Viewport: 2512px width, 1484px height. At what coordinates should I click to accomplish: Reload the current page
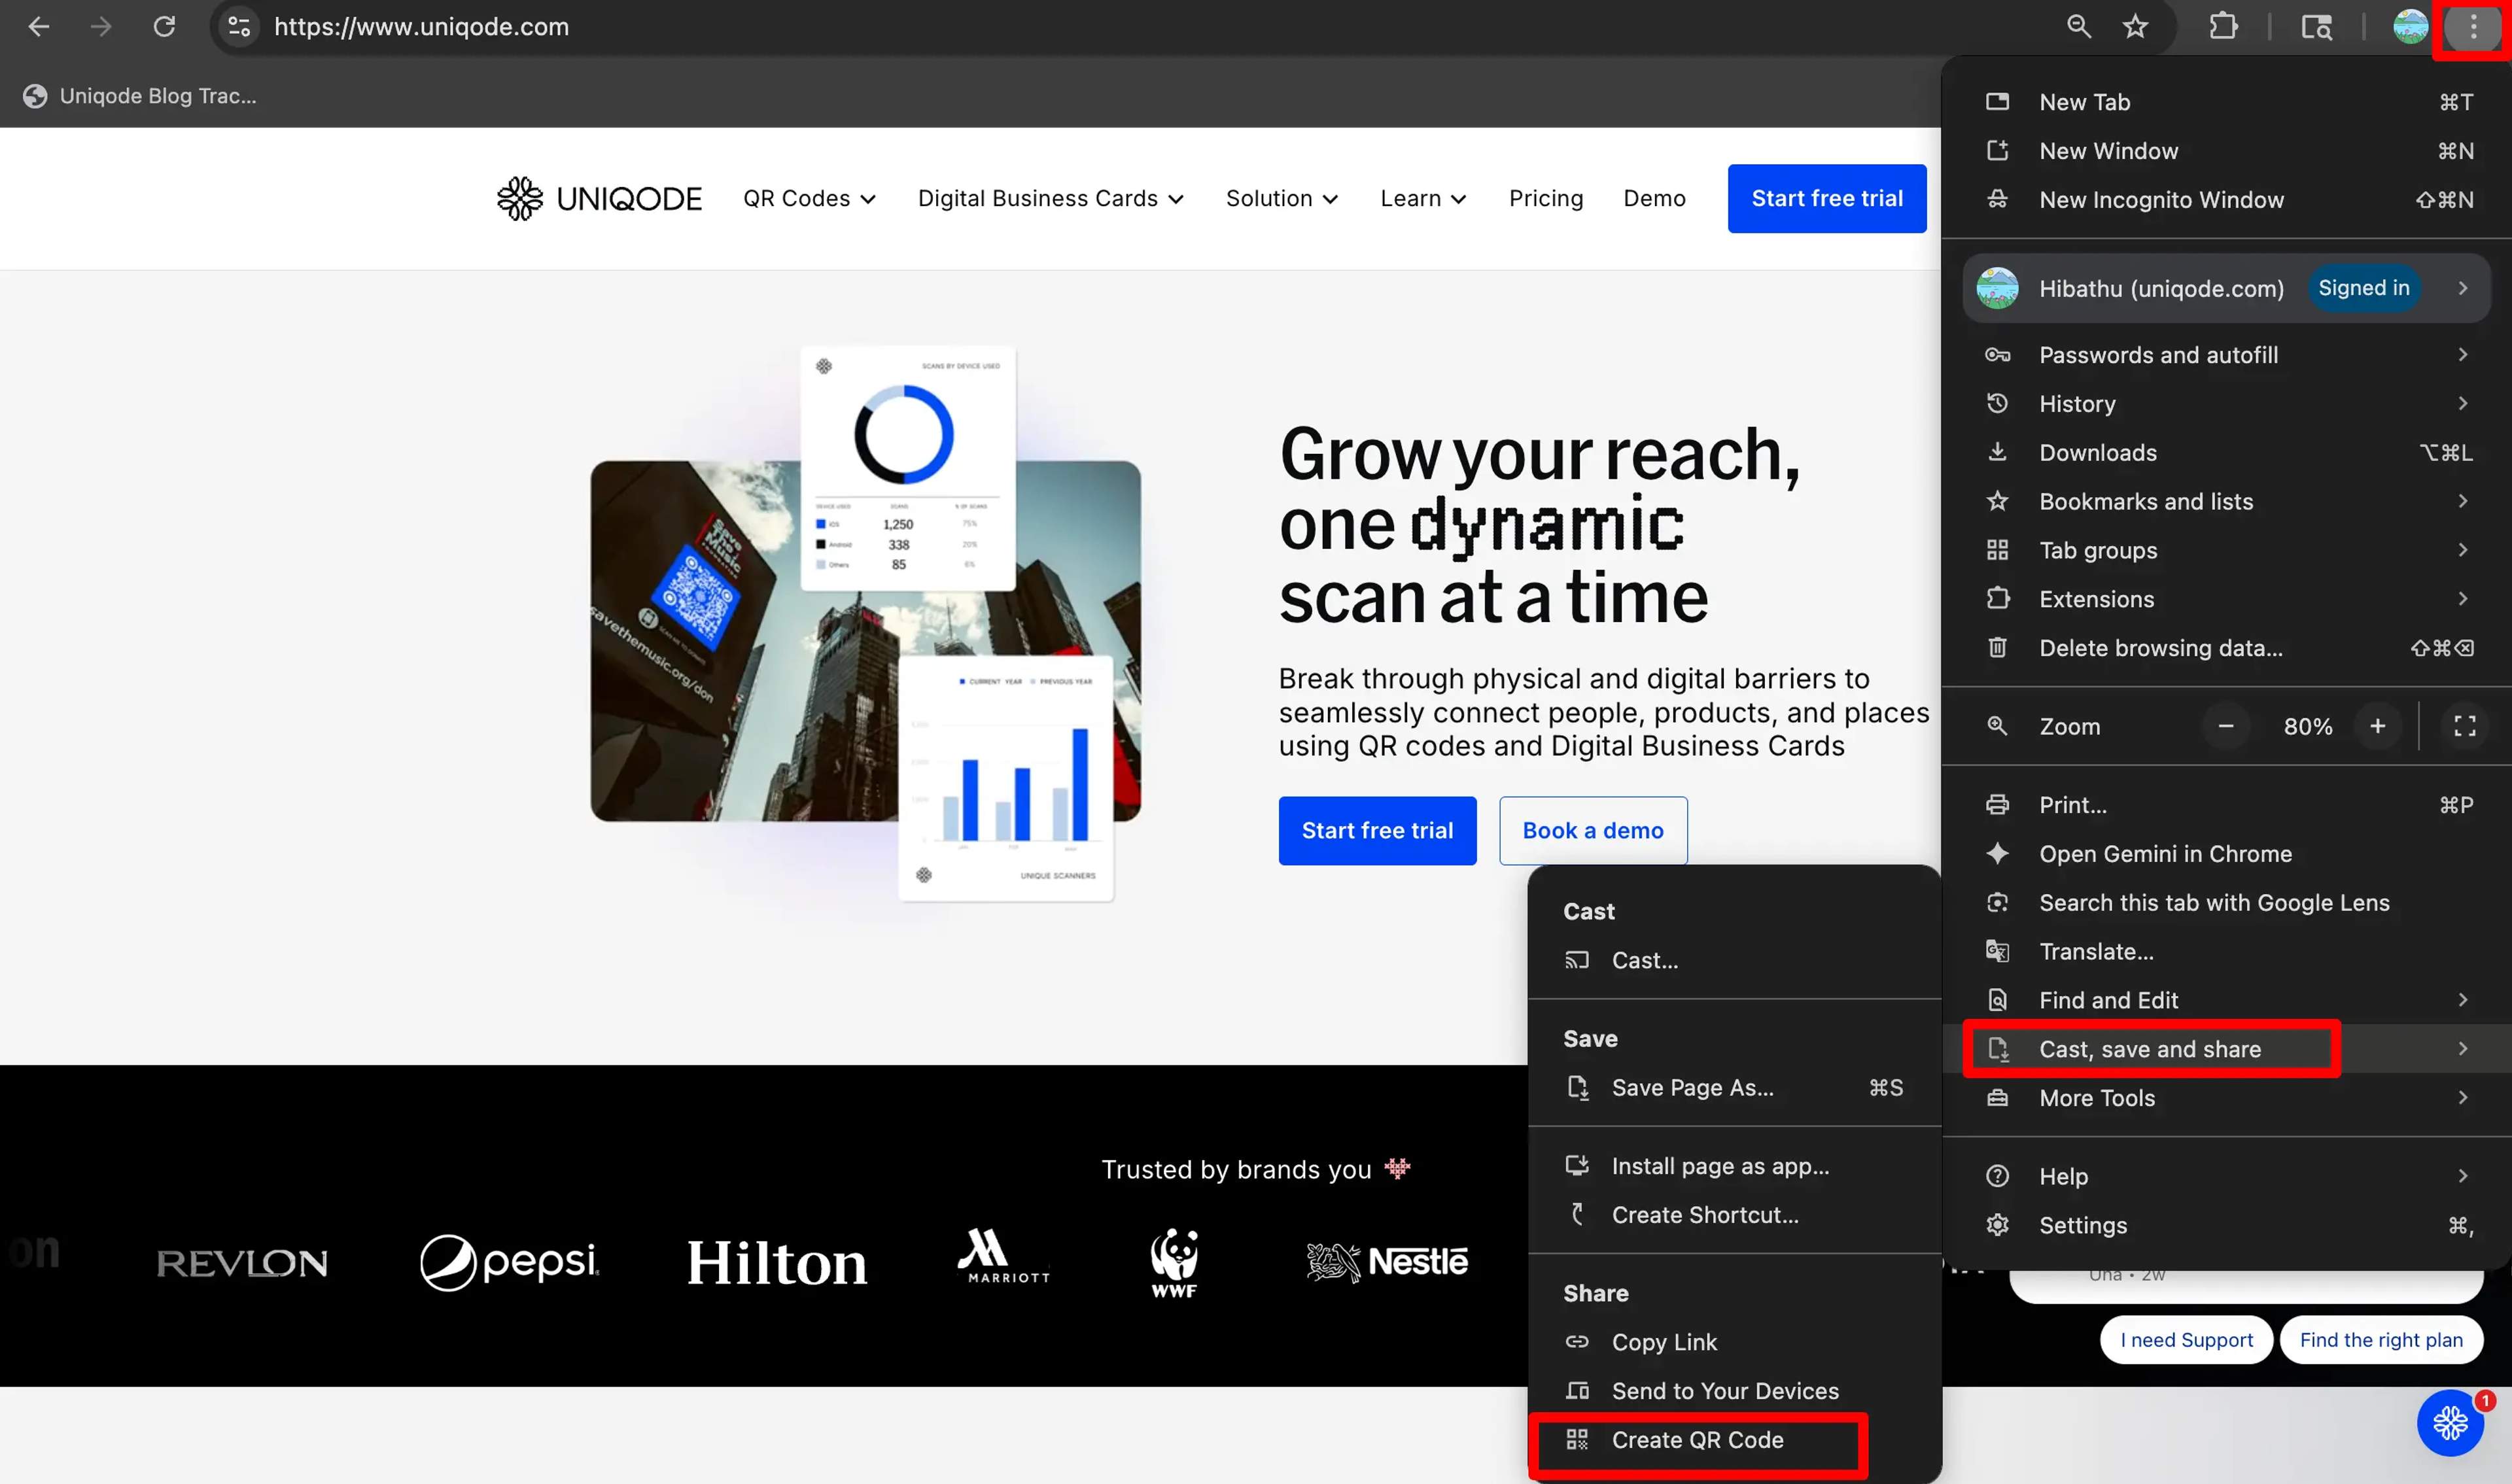point(164,27)
